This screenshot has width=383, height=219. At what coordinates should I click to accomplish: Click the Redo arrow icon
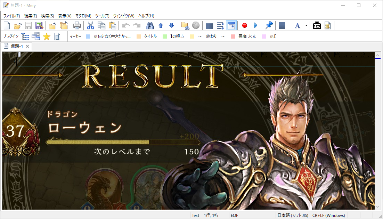click(x=137, y=25)
